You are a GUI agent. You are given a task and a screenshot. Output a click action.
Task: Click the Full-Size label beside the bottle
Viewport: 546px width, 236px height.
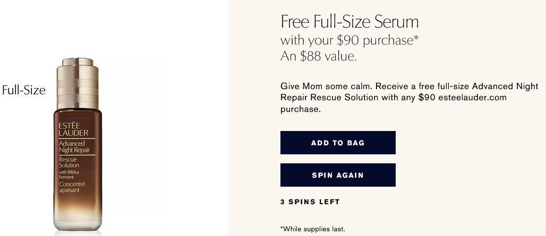pos(24,90)
